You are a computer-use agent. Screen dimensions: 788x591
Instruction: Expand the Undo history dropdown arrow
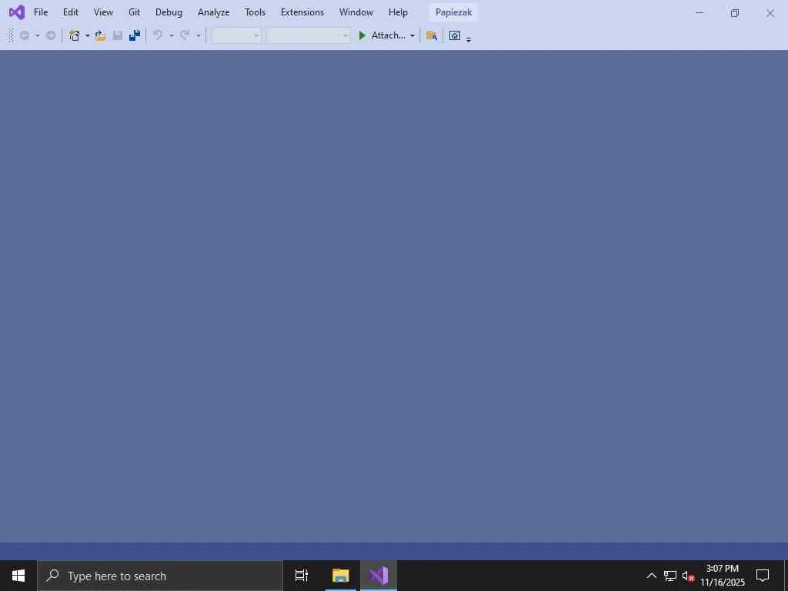pyautogui.click(x=172, y=35)
